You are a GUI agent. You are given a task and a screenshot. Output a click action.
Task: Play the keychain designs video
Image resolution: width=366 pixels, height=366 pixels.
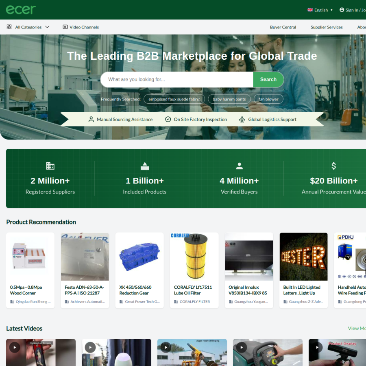pos(15,348)
